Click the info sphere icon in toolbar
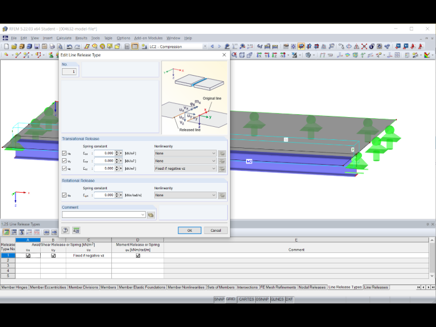Screen dimensions: 436x327 [372, 46]
